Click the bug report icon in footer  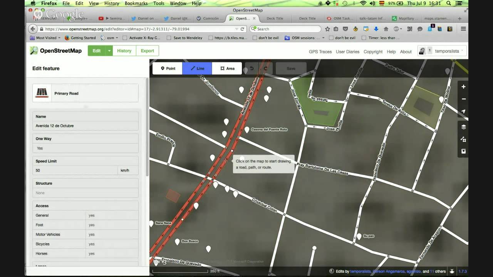tap(452, 271)
